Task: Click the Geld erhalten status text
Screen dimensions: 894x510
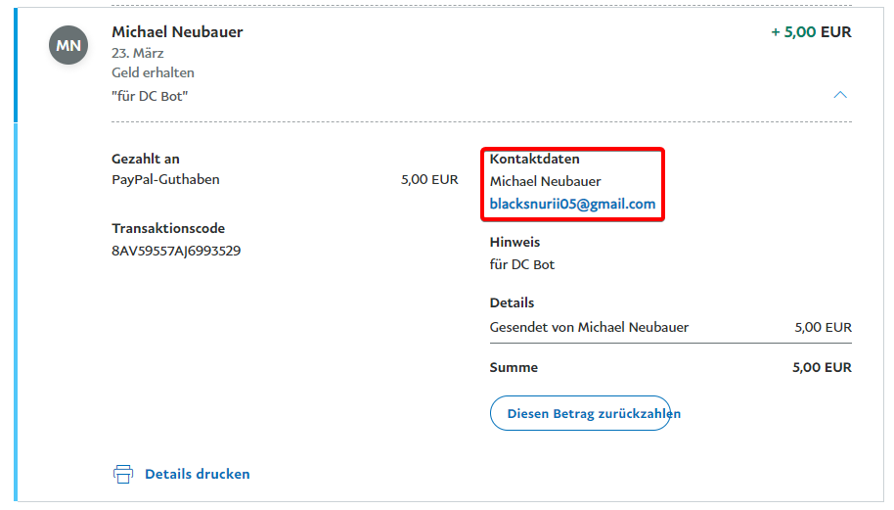Action: point(153,72)
